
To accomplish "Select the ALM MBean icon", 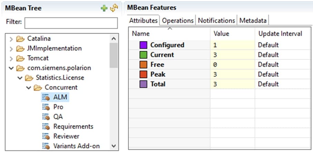I will coord(46,97).
